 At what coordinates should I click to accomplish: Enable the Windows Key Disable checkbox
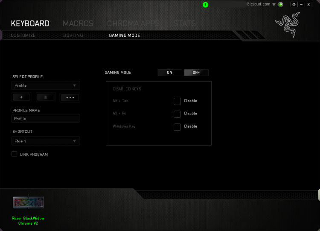click(x=177, y=127)
